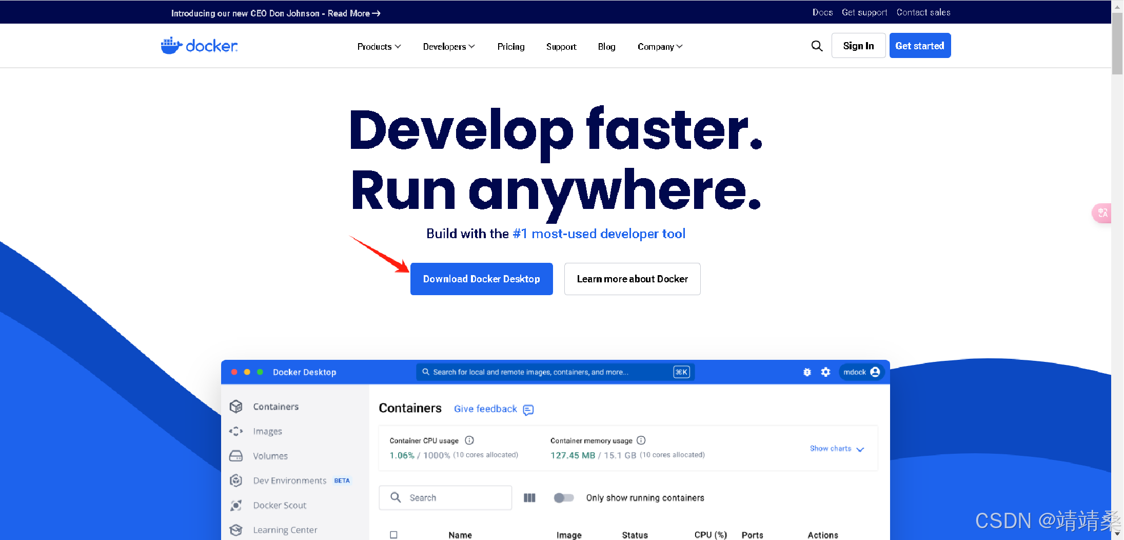Image resolution: width=1124 pixels, height=540 pixels.
Task: Open the site search magnifier icon
Action: coord(817,46)
